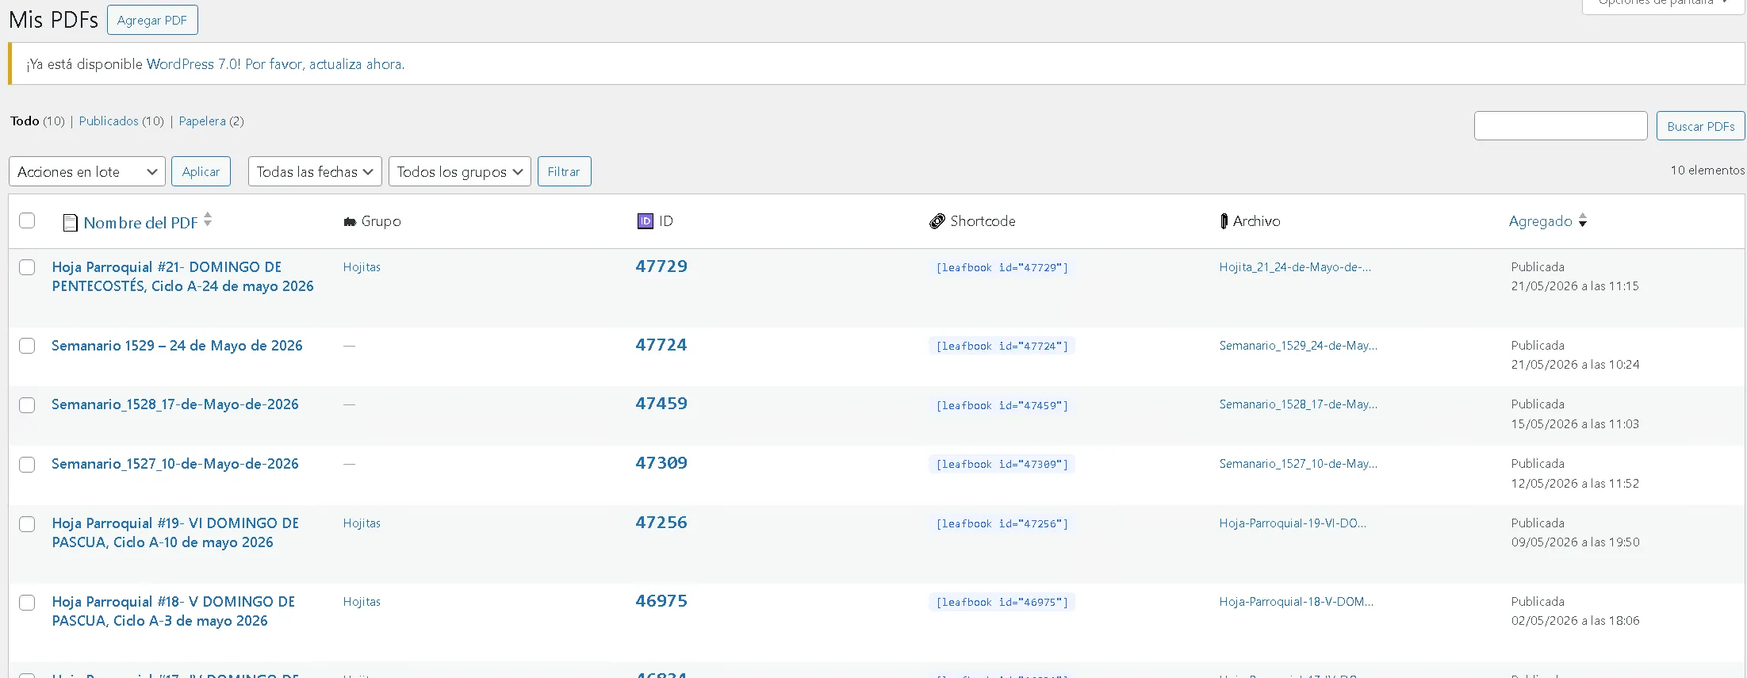Click the purple ID column icon
Image resolution: width=1747 pixels, height=678 pixels.
click(x=646, y=221)
